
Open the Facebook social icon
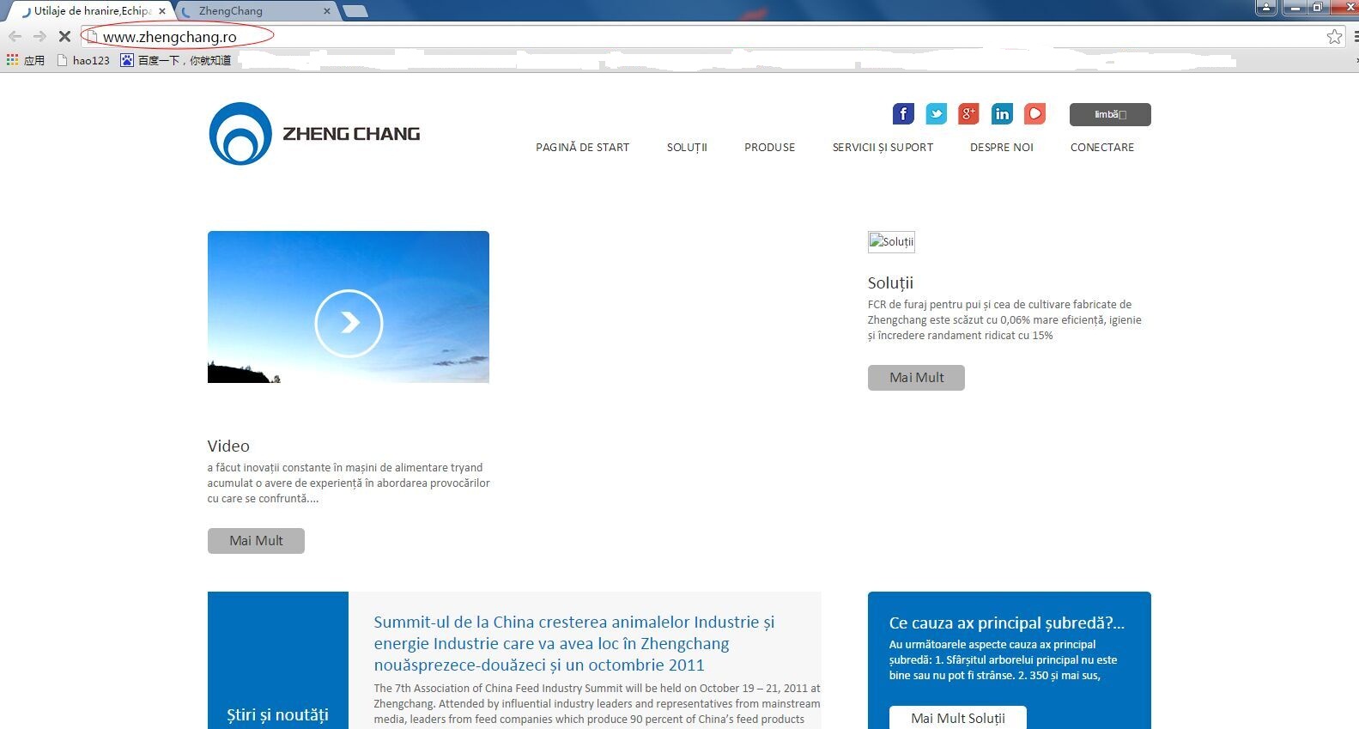[x=903, y=114]
